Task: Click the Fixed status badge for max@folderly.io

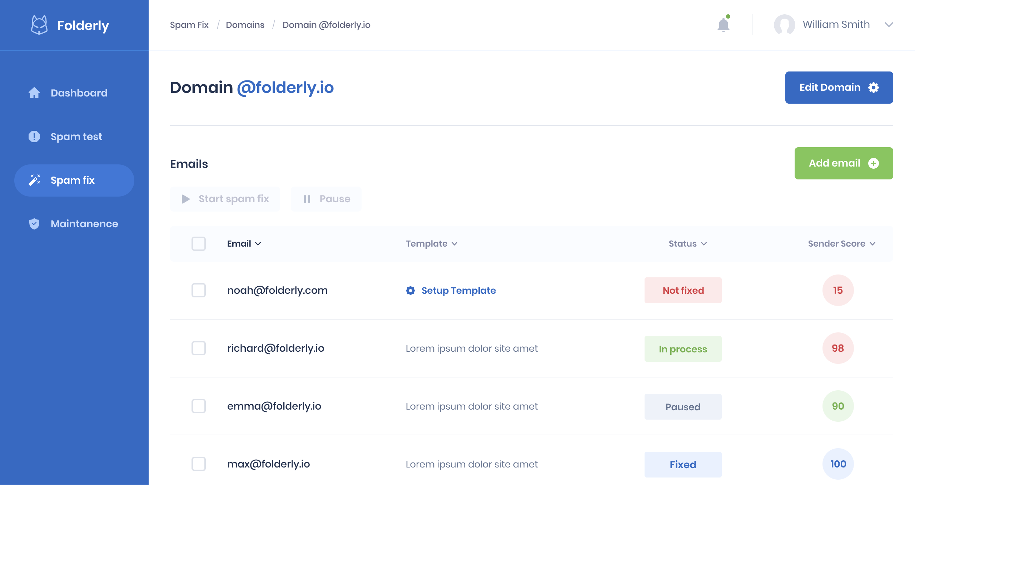Action: click(683, 465)
